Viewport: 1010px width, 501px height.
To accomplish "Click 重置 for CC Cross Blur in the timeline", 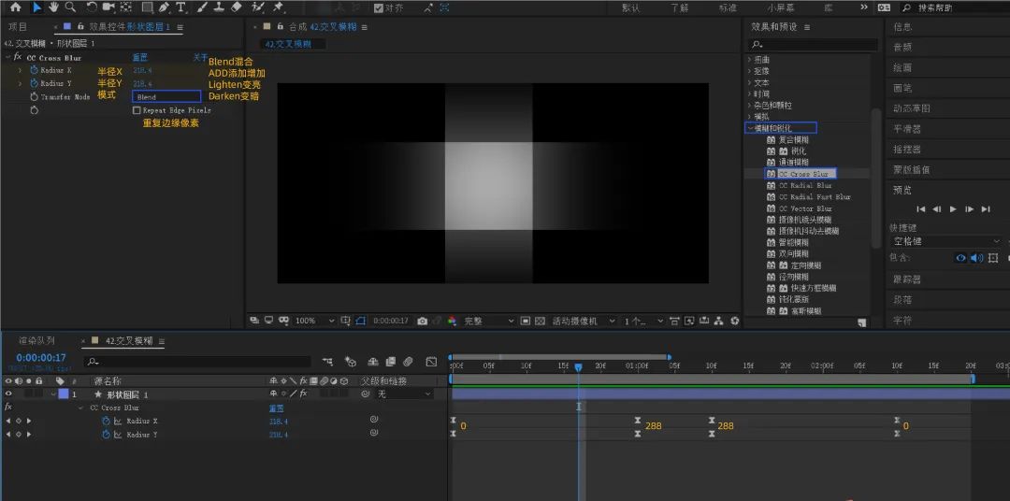I will tap(276, 408).
